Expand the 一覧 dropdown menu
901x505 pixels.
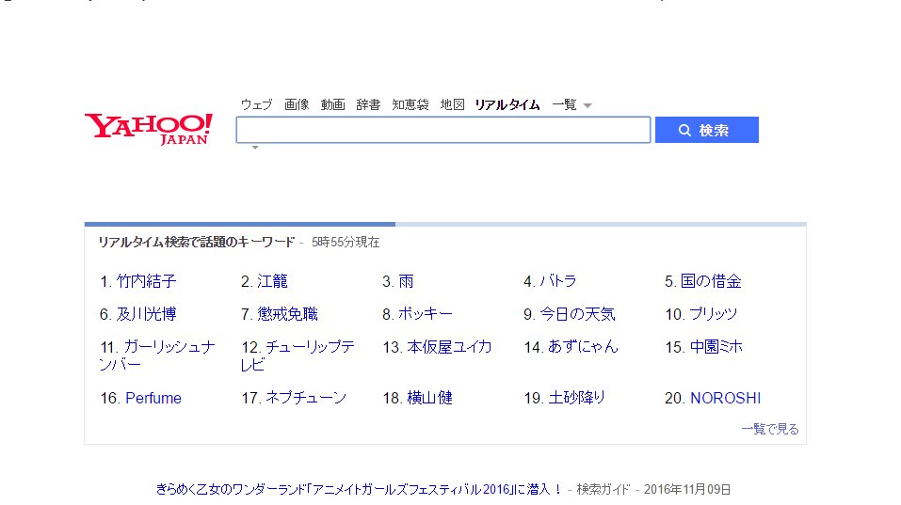(571, 104)
